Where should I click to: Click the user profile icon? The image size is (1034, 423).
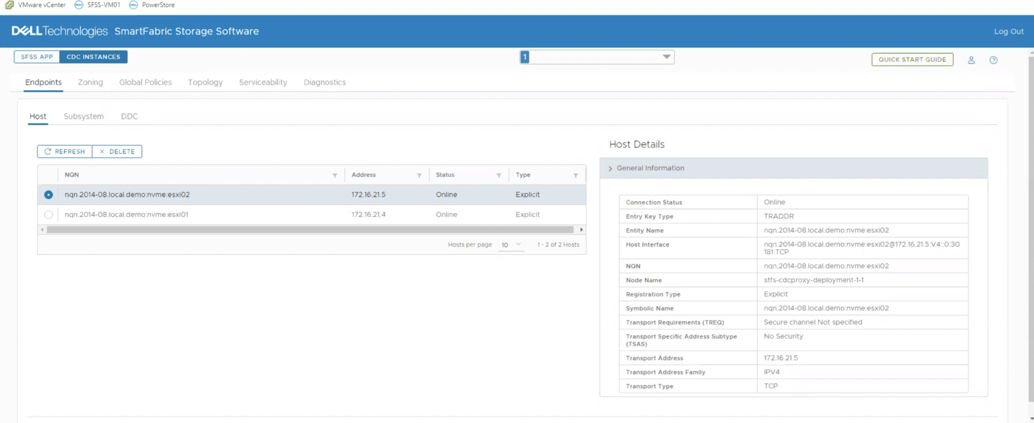coord(971,60)
